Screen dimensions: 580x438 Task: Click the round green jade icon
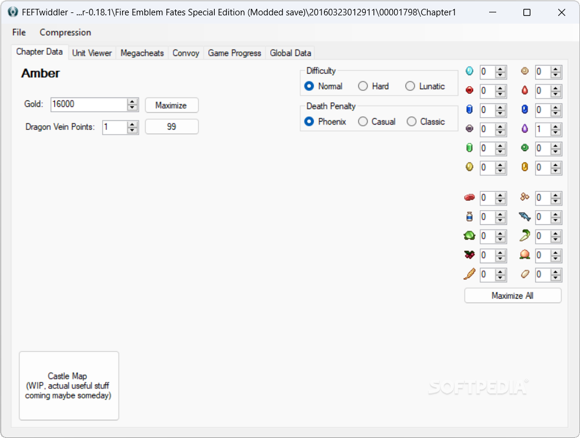pos(525,148)
